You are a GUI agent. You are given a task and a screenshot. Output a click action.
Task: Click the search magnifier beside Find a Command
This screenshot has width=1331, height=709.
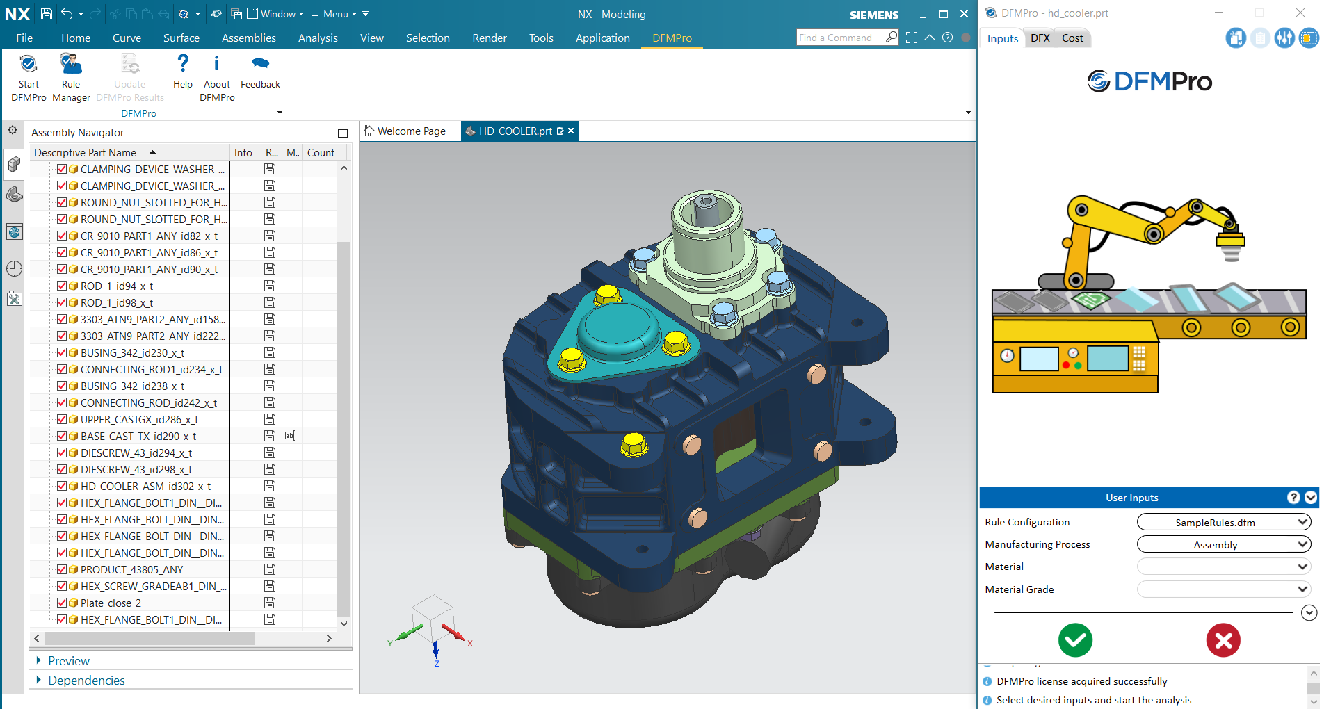[892, 37]
